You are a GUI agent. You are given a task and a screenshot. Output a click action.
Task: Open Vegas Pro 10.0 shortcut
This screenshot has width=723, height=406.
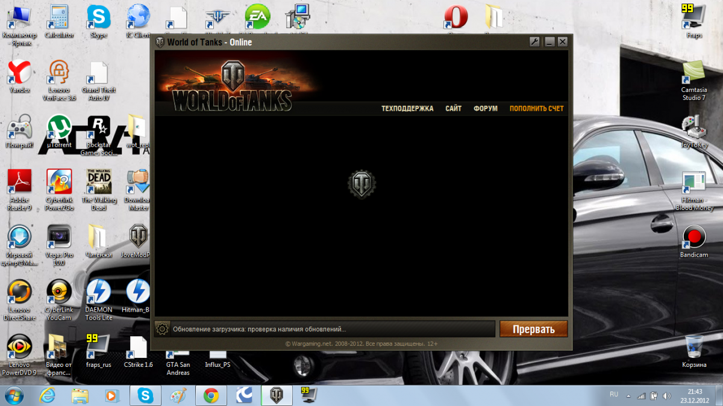tap(59, 245)
